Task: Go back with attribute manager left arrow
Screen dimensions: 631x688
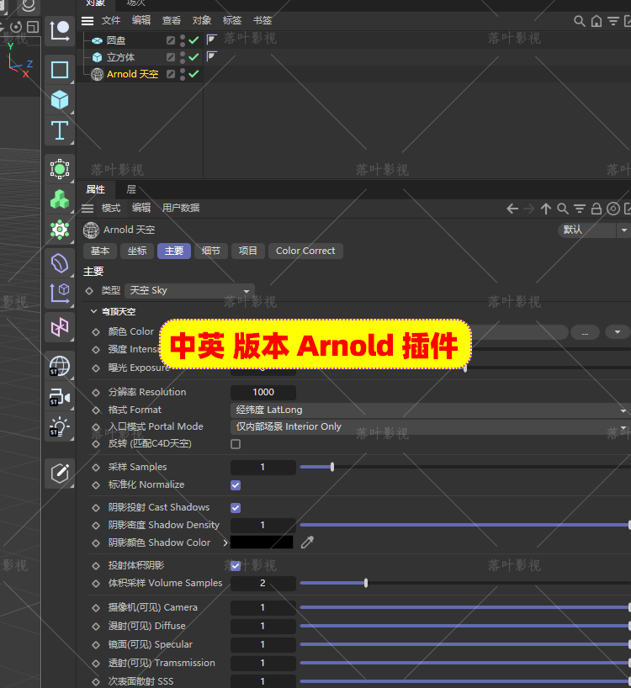Action: pos(512,209)
